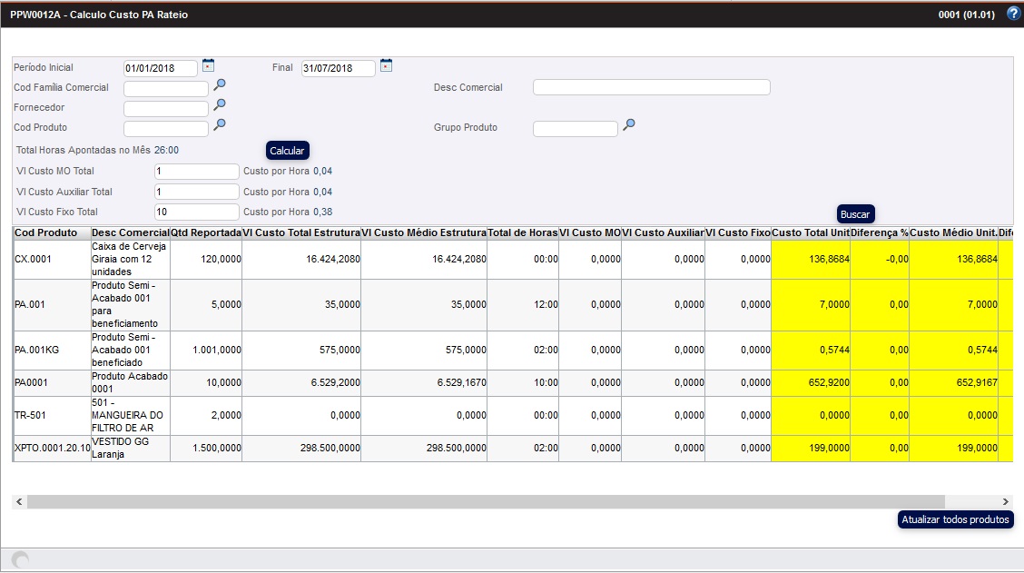Click the Cod Produto search magnifier
The width and height of the screenshot is (1024, 573).
219,126
